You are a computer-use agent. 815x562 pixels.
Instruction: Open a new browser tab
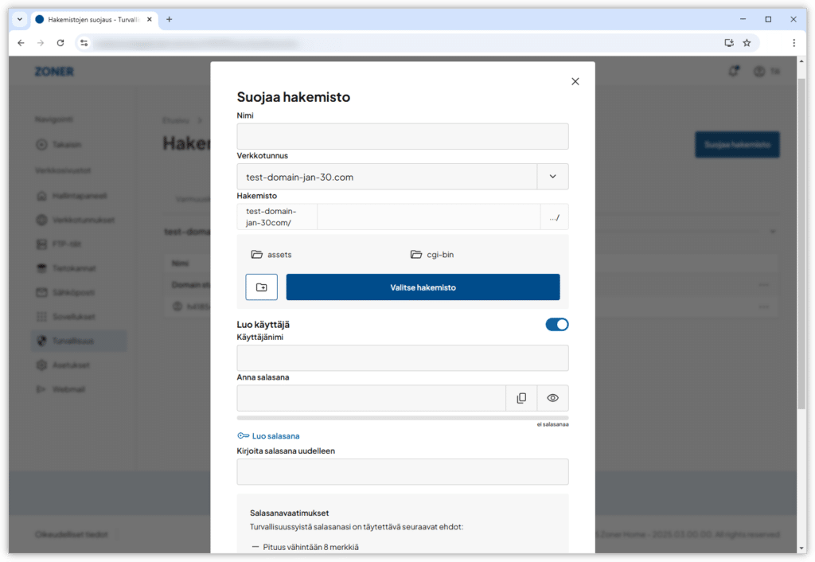169,19
